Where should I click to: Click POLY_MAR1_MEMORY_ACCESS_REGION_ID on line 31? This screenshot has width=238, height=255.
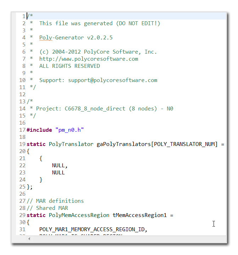pyautogui.click(x=93, y=229)
